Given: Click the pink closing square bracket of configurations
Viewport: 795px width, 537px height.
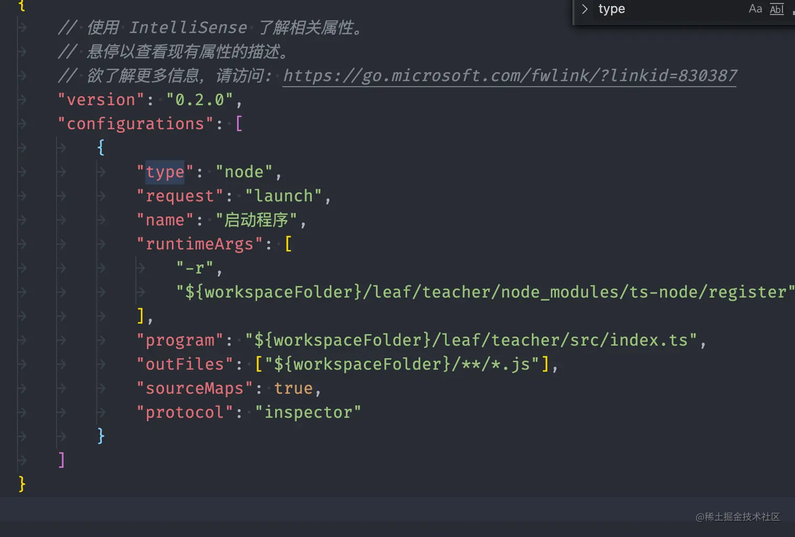Looking at the screenshot, I should click(62, 460).
